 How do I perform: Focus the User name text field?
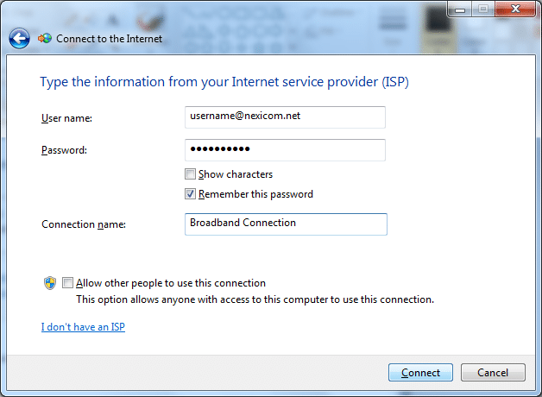285,117
